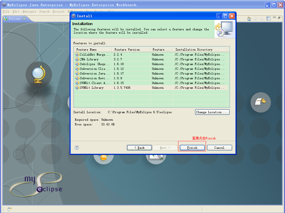Click icon of JNA Library feature
285x213 pixels.
coord(77,59)
